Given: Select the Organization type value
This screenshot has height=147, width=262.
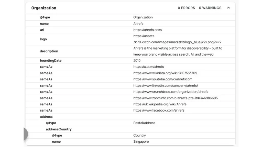Looking at the screenshot, I should pyautogui.click(x=143, y=17).
